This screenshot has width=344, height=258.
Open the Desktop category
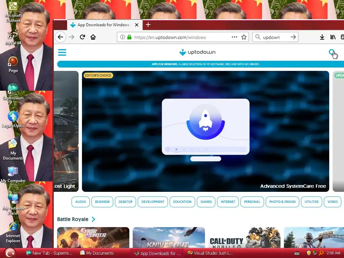[126, 202]
